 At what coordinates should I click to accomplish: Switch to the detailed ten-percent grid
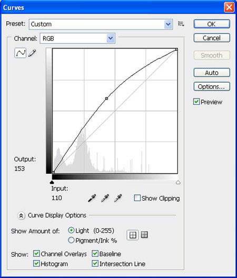144,235
